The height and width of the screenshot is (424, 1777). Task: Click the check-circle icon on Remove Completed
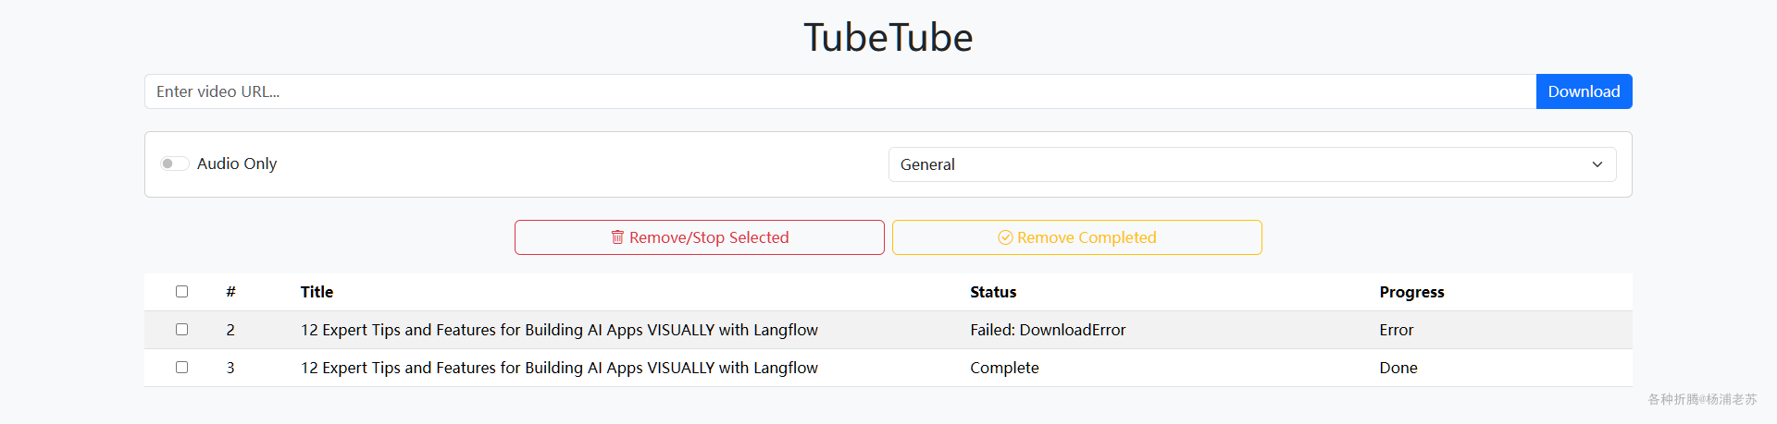click(1005, 237)
